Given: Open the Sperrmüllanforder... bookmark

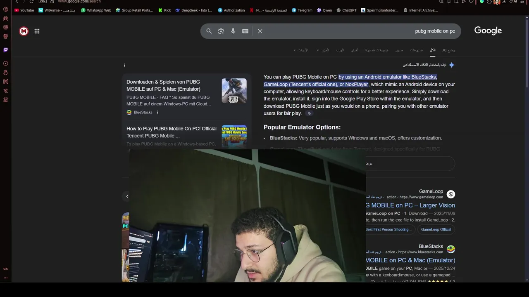Looking at the screenshot, I should point(380,10).
